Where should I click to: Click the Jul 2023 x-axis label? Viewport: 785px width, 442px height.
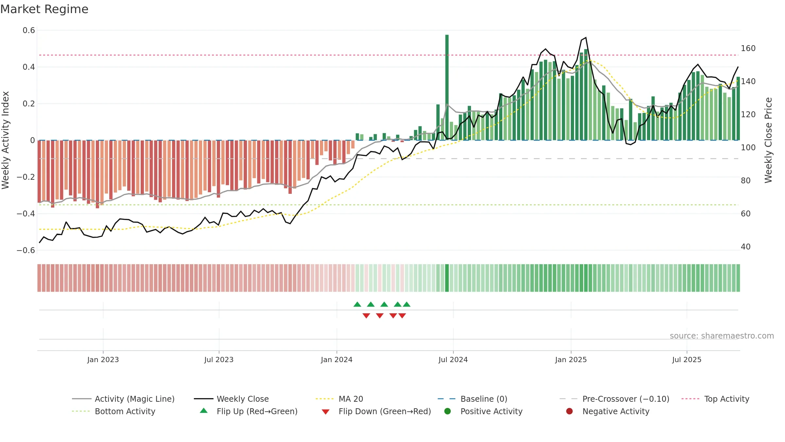[x=219, y=360]
